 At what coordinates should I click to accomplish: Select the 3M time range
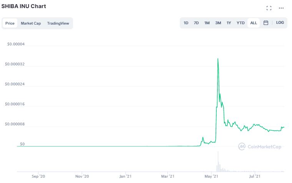218,23
